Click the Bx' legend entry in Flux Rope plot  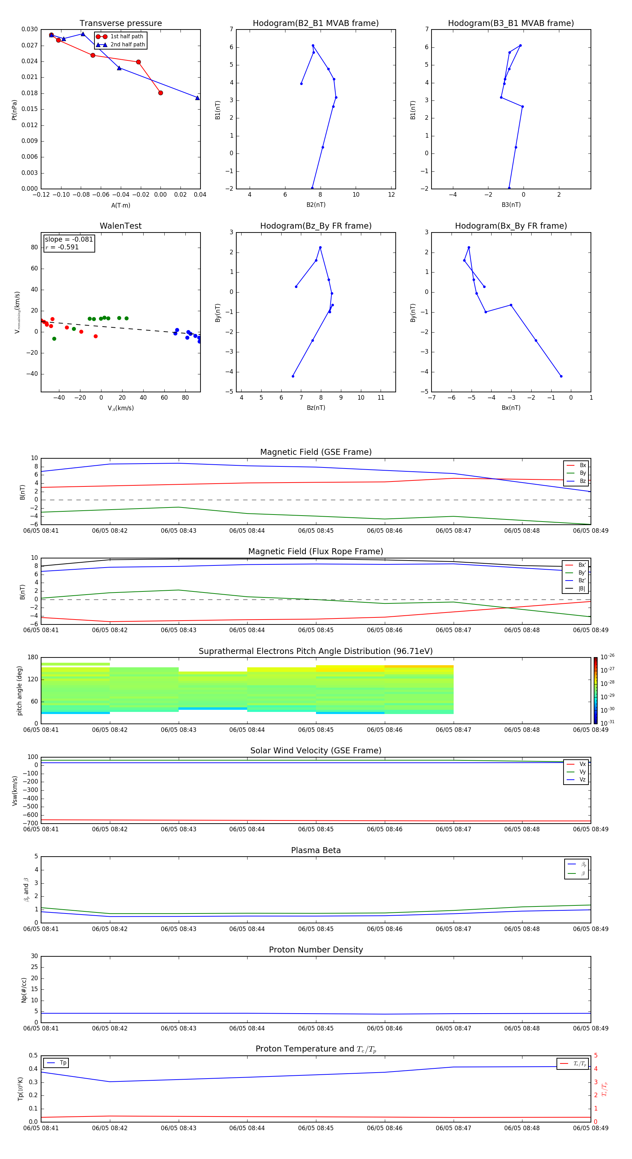click(x=575, y=565)
